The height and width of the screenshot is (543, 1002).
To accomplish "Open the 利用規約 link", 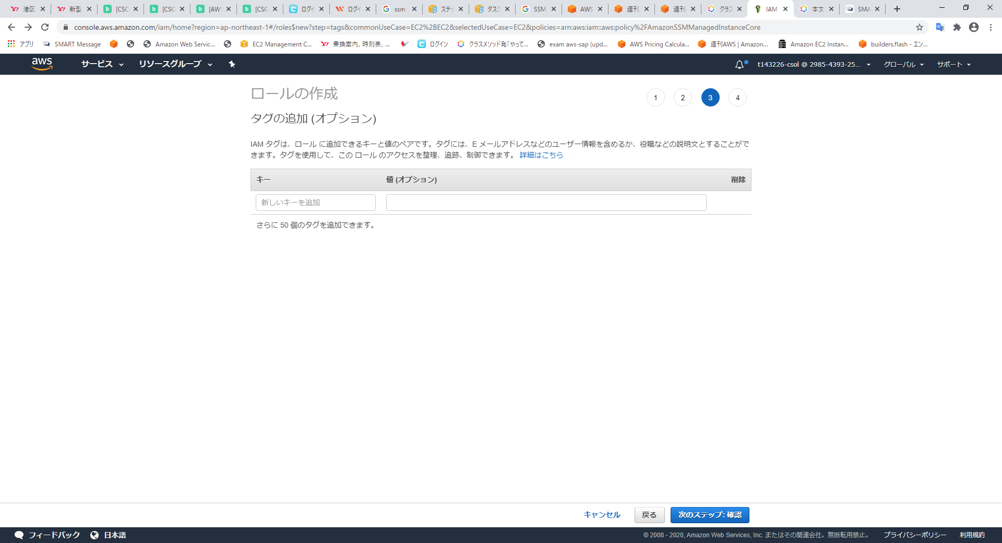I will (972, 535).
